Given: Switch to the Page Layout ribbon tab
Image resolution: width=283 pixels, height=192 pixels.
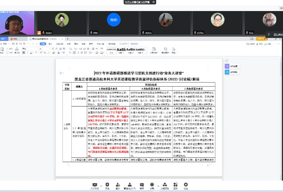Looking at the screenshot, I should point(59,44).
